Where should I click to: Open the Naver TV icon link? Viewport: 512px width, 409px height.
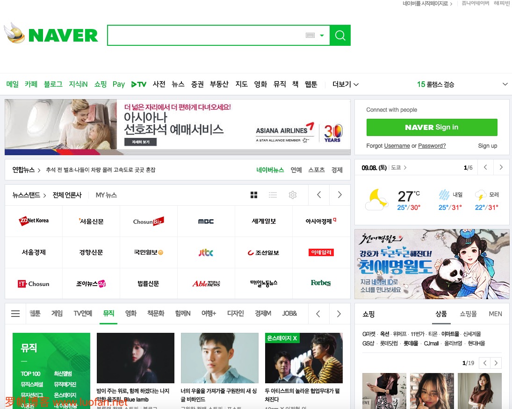(138, 84)
